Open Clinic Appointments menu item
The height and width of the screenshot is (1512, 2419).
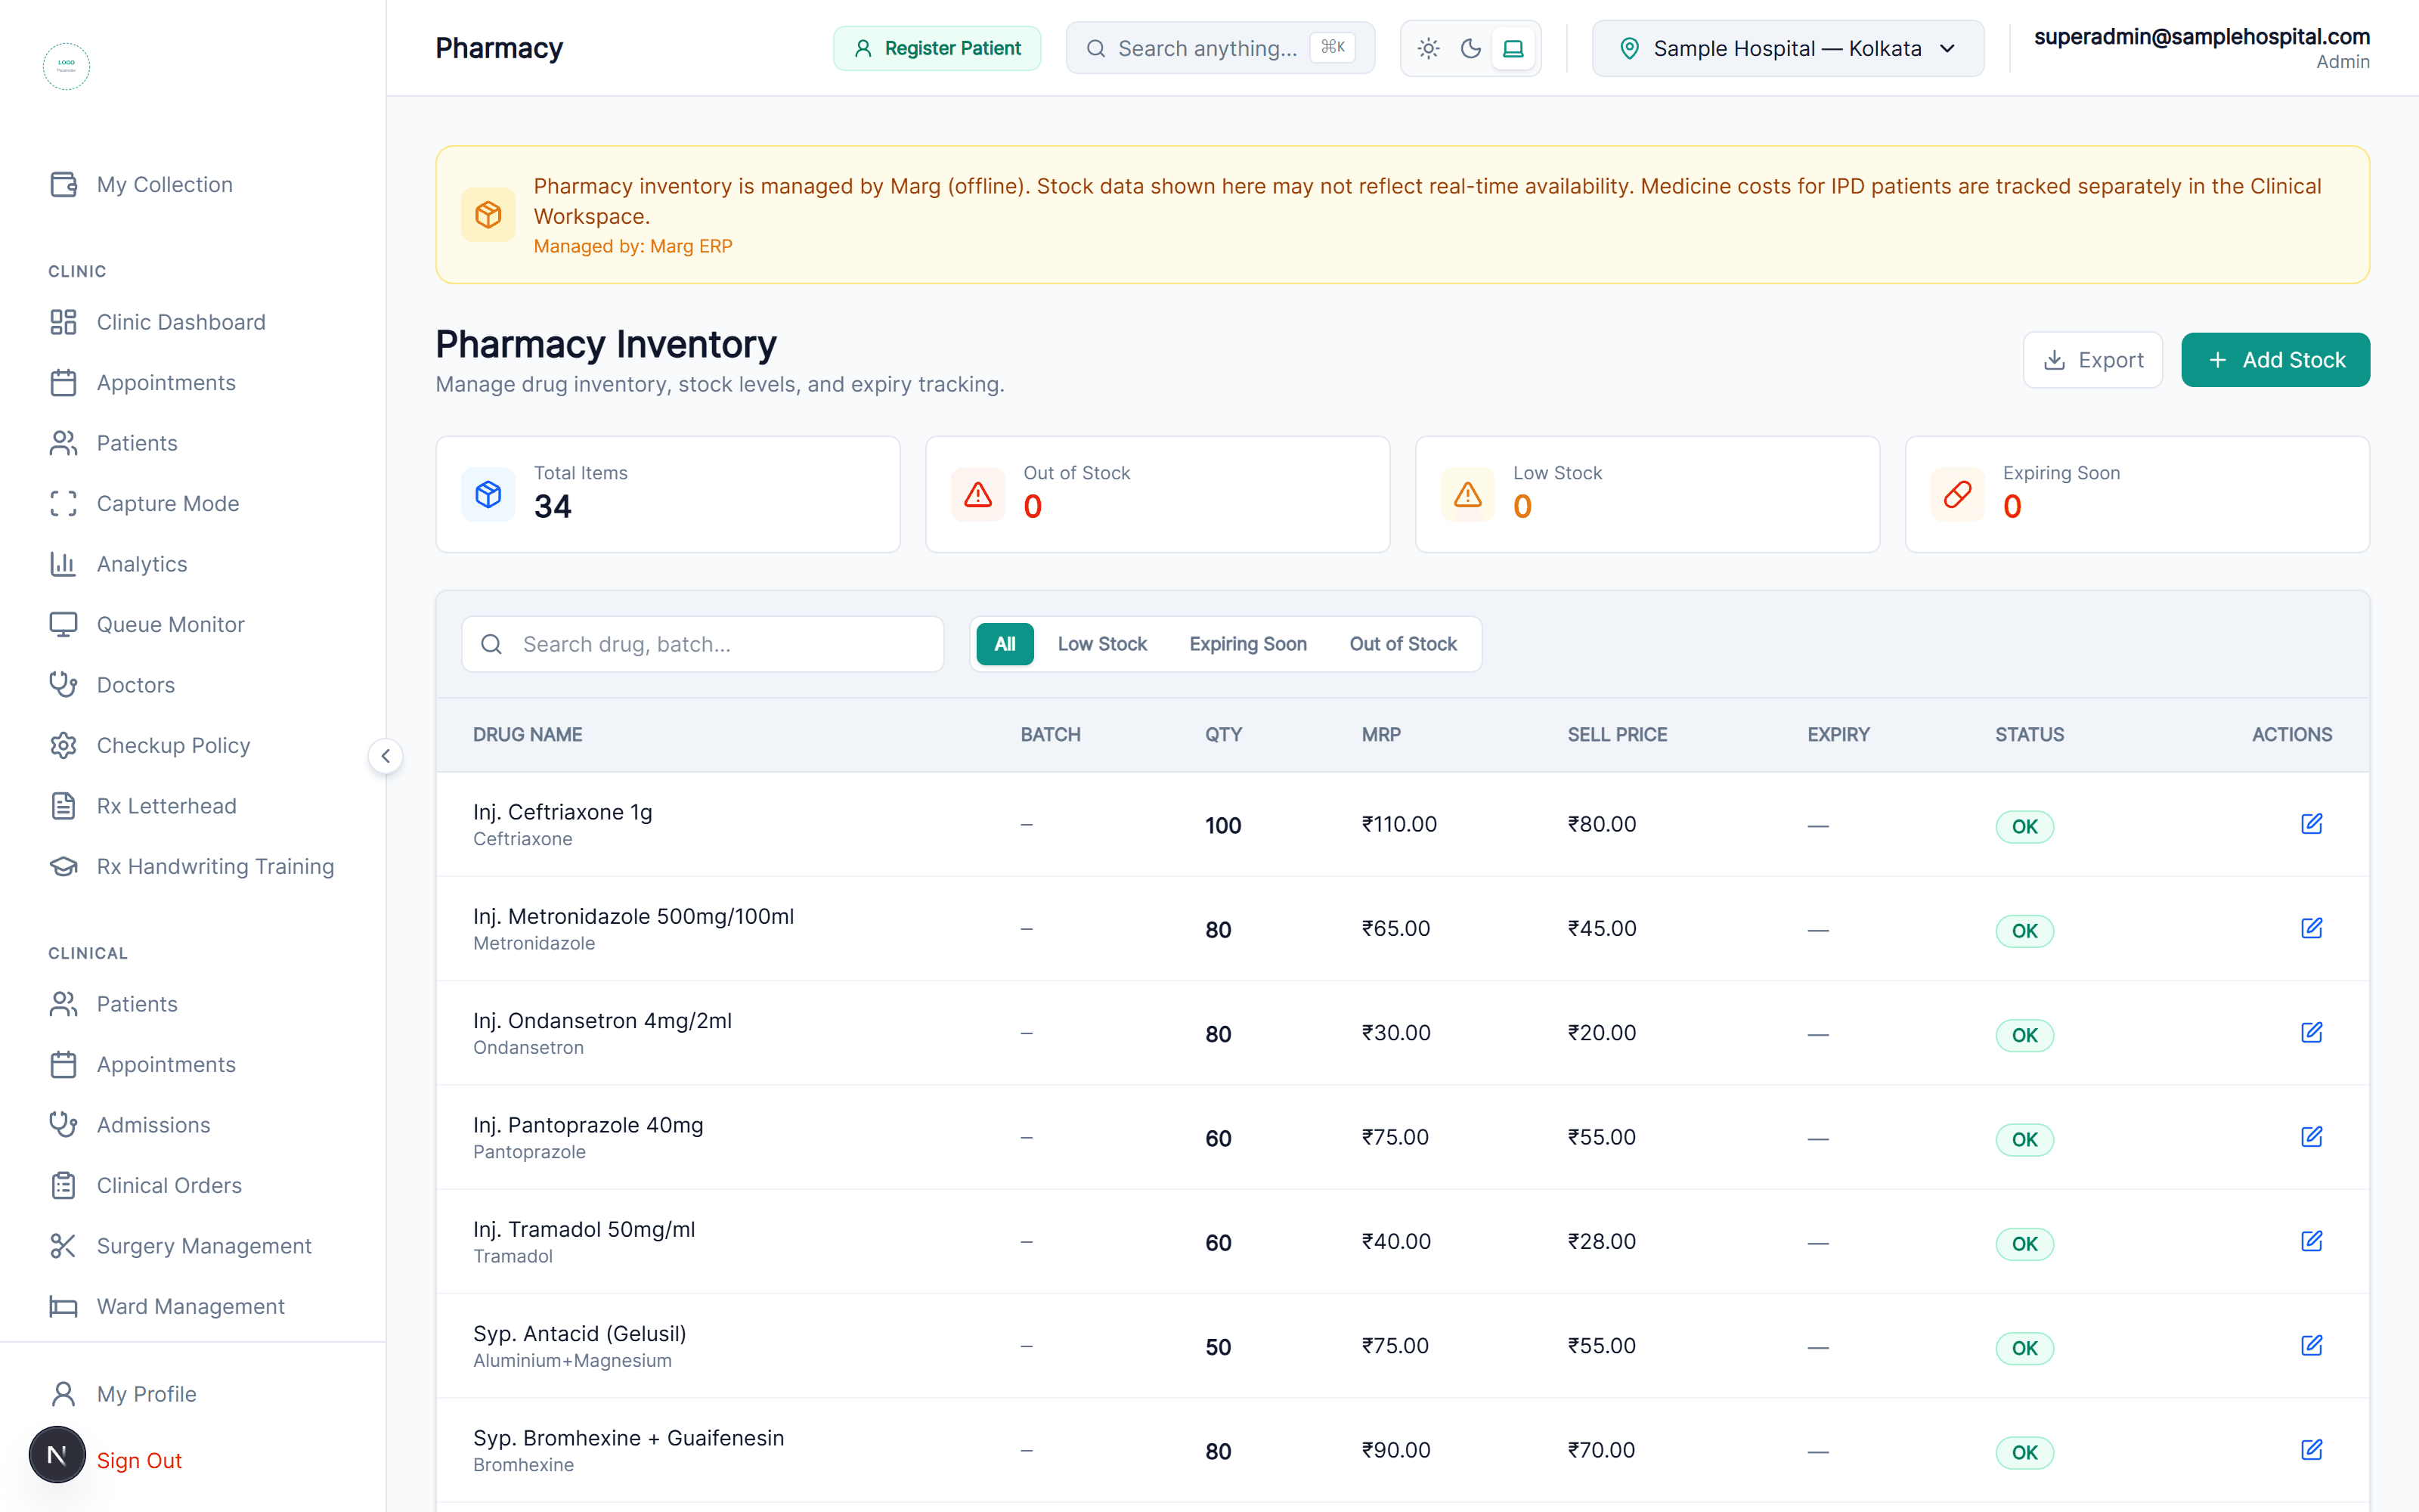pyautogui.click(x=166, y=382)
